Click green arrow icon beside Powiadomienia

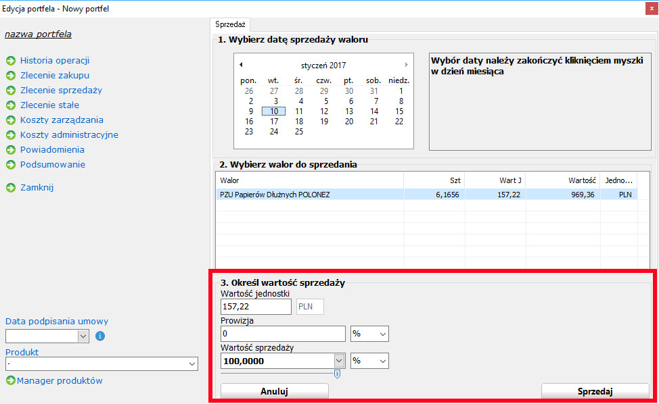11,150
